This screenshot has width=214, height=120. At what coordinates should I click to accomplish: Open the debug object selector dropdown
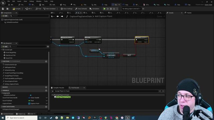(131, 9)
